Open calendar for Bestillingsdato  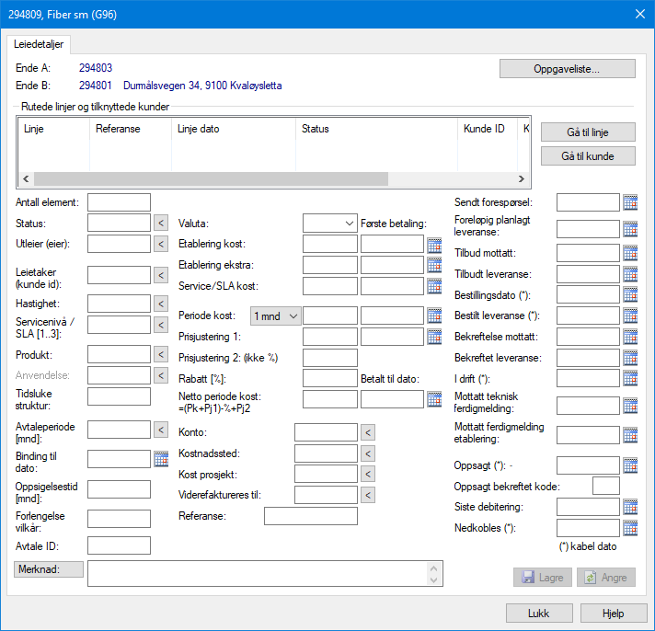pos(630,295)
